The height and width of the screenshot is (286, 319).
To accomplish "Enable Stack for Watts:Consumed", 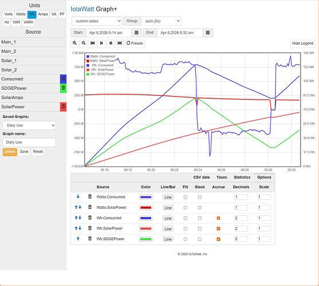I will (x=200, y=197).
